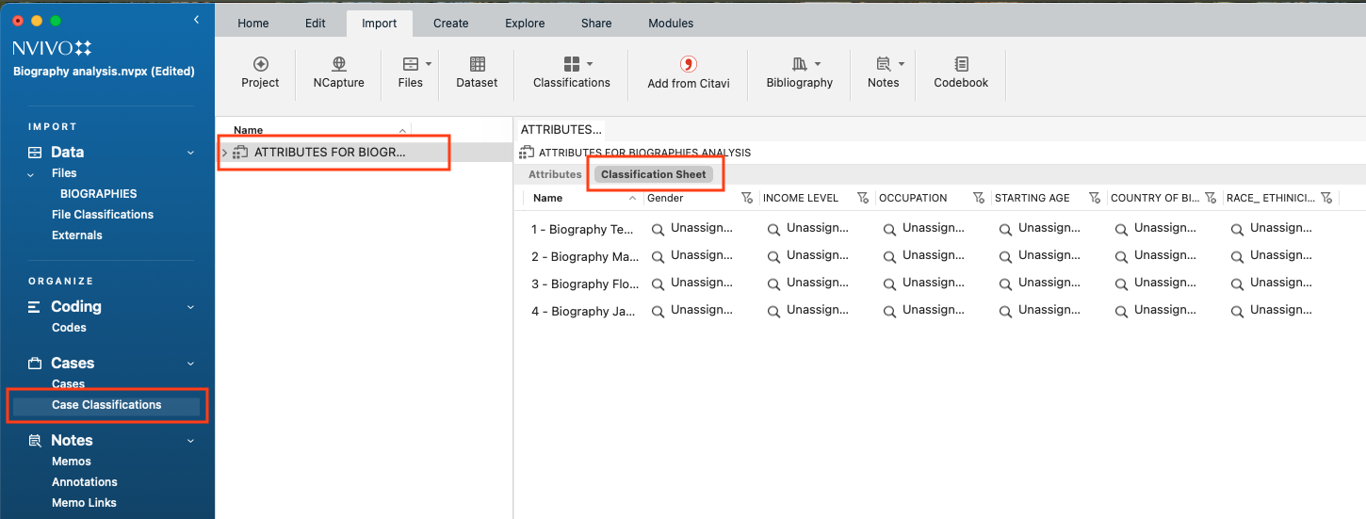The image size is (1366, 519).
Task: Click the Dataset import icon
Action: coord(477,64)
